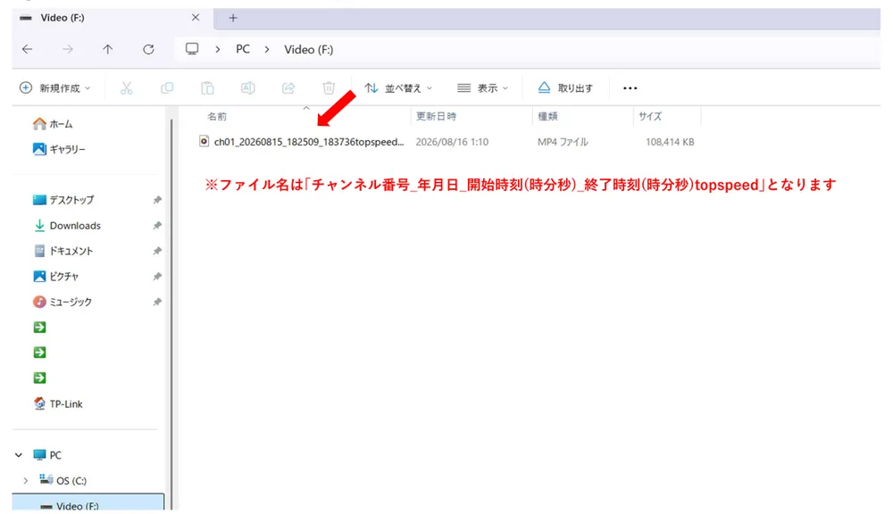The height and width of the screenshot is (514, 893).
Task: Click the Cut scissors icon
Action: (127, 88)
